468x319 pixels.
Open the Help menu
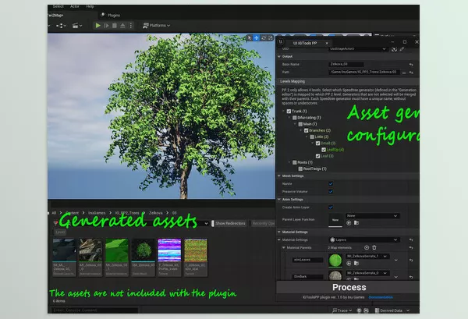90,6
